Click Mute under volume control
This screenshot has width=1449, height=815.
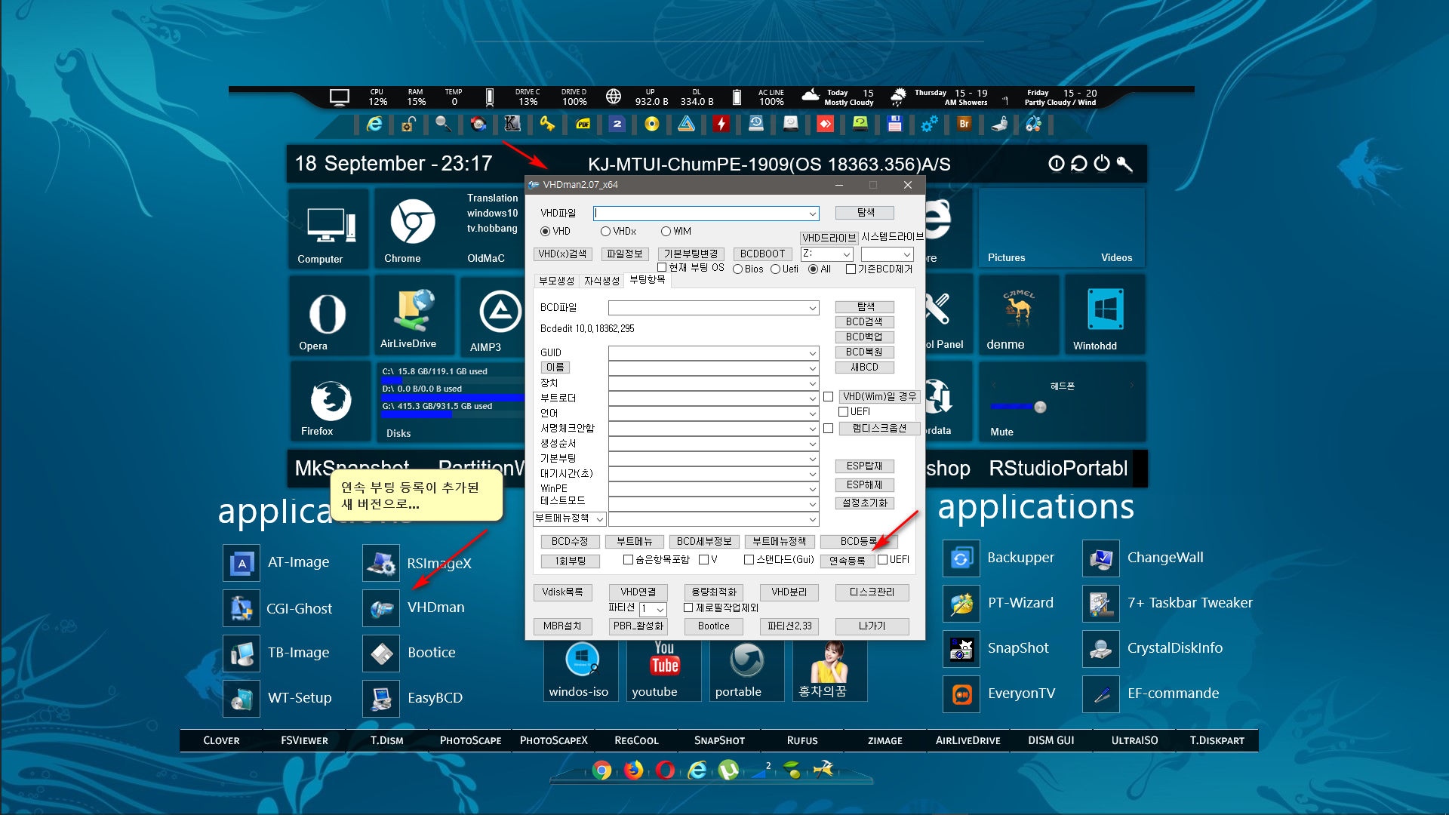pos(1001,432)
